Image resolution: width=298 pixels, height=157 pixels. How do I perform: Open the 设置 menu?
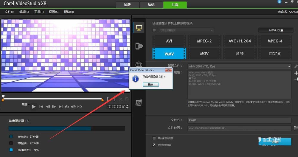pos(54,12)
